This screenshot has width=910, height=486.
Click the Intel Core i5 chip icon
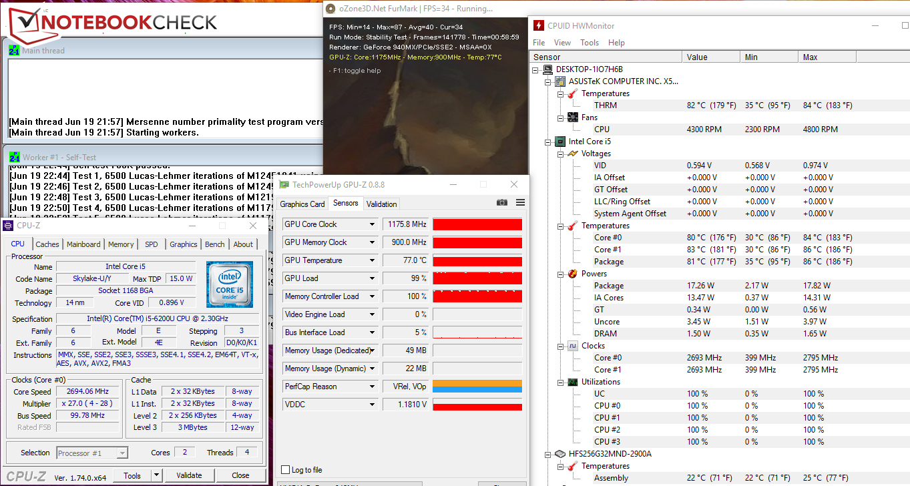[560, 142]
